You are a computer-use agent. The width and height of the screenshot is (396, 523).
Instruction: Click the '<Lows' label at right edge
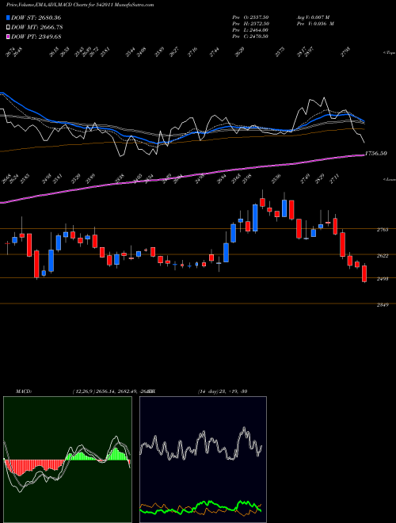point(389,179)
